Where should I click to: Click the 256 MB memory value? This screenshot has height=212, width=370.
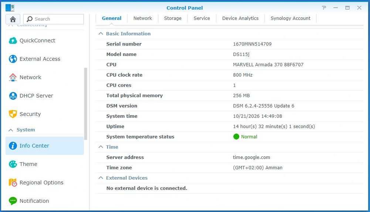[x=241, y=95]
